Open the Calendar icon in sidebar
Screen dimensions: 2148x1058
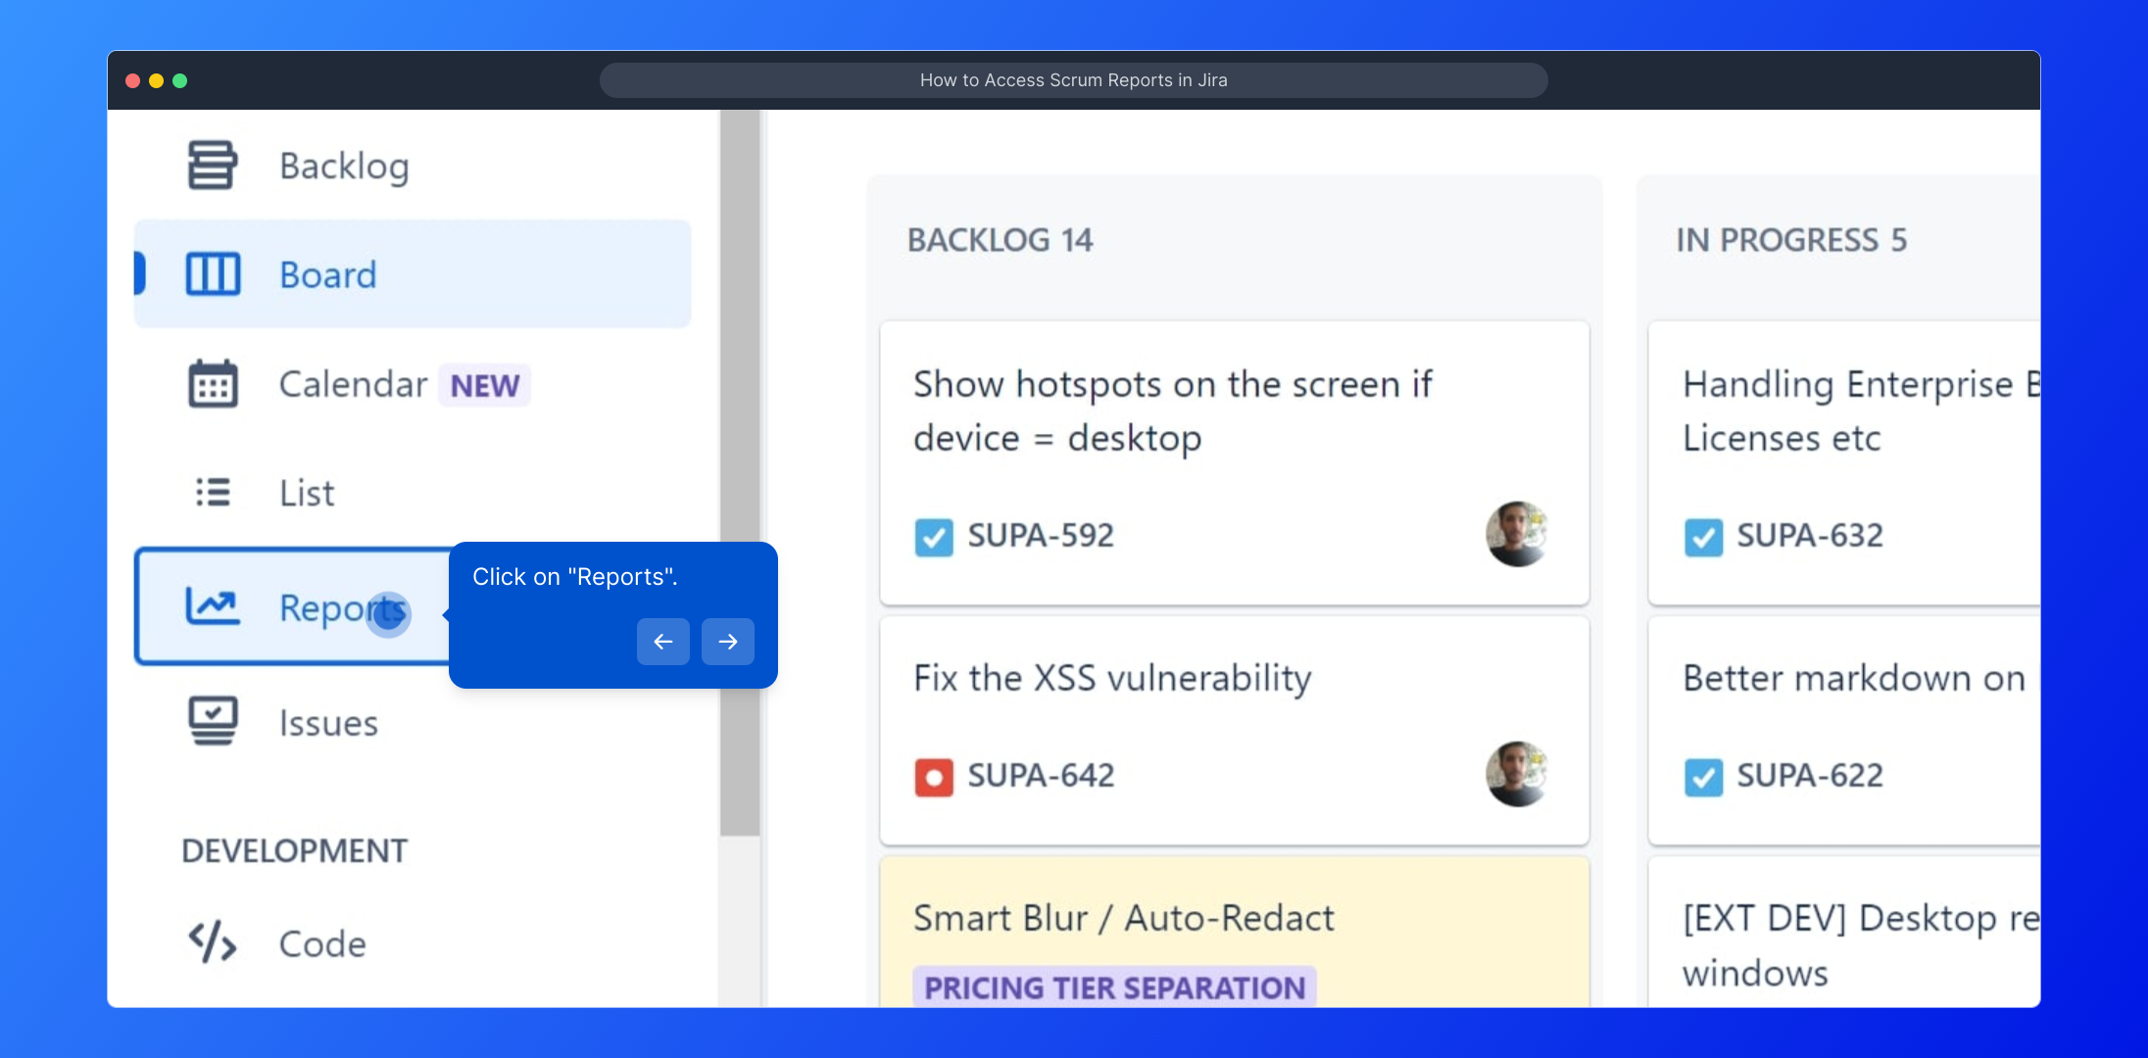[x=213, y=384]
